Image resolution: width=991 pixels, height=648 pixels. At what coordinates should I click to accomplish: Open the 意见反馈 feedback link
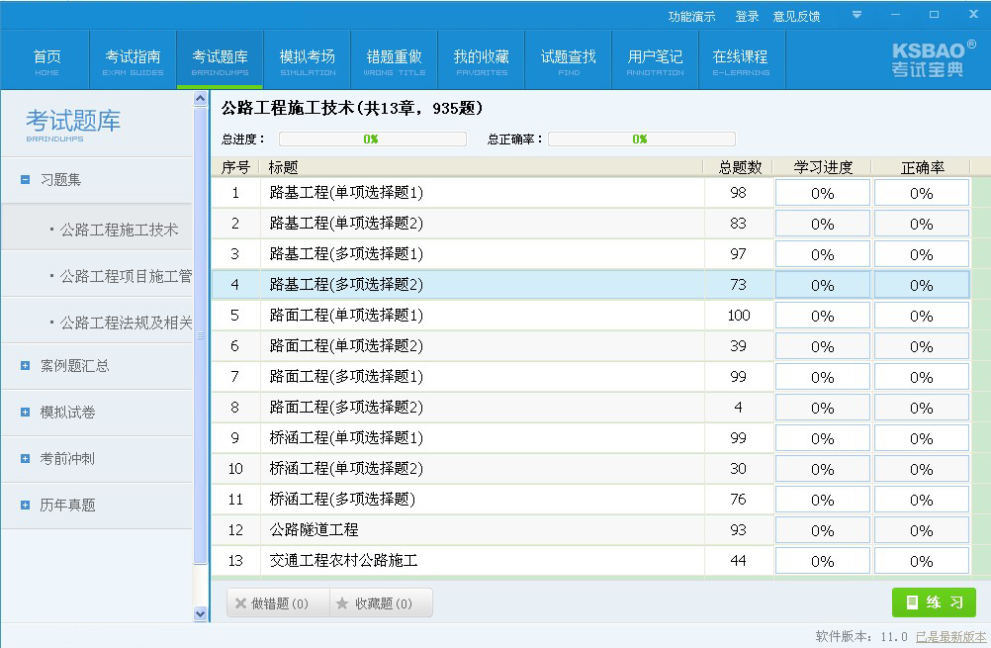click(797, 15)
